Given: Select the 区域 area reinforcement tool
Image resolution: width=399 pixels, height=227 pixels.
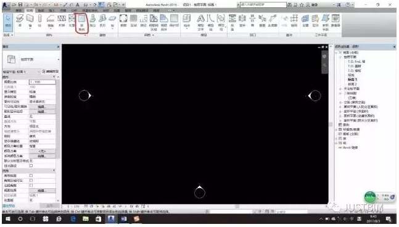Looking at the screenshot, I should pyautogui.click(x=134, y=20).
